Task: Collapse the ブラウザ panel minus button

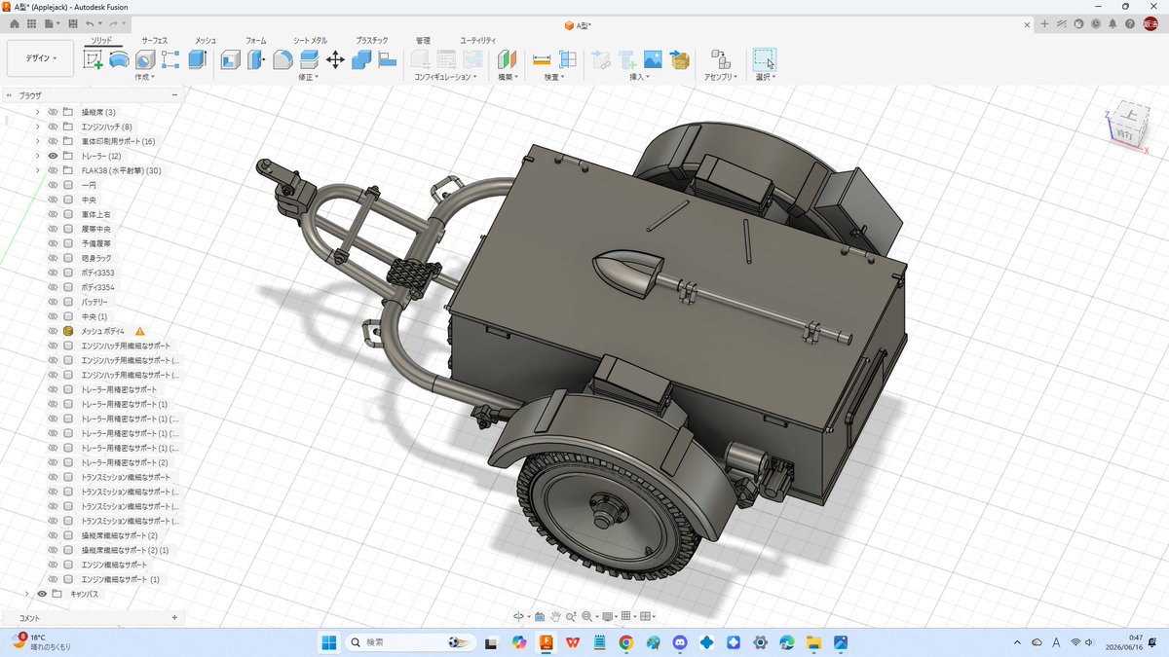Action: pos(174,95)
